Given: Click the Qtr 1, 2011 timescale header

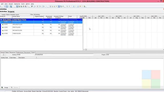Looking at the screenshot, I should (101, 16).
